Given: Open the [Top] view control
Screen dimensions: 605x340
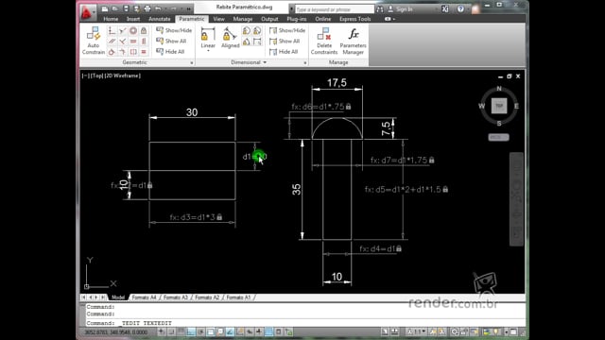Looking at the screenshot, I should [96, 76].
